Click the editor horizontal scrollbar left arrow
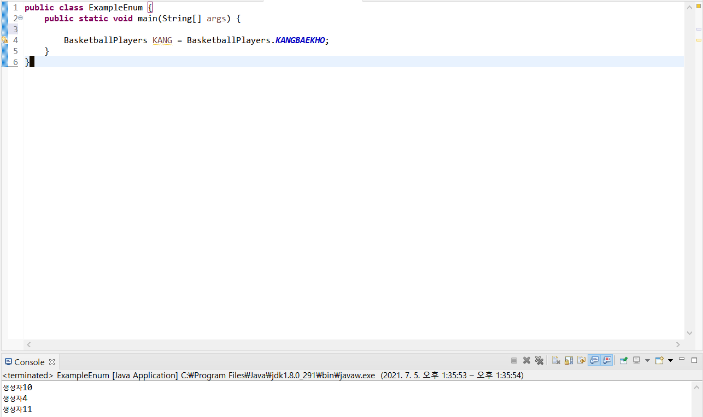703x417 pixels. (29, 344)
